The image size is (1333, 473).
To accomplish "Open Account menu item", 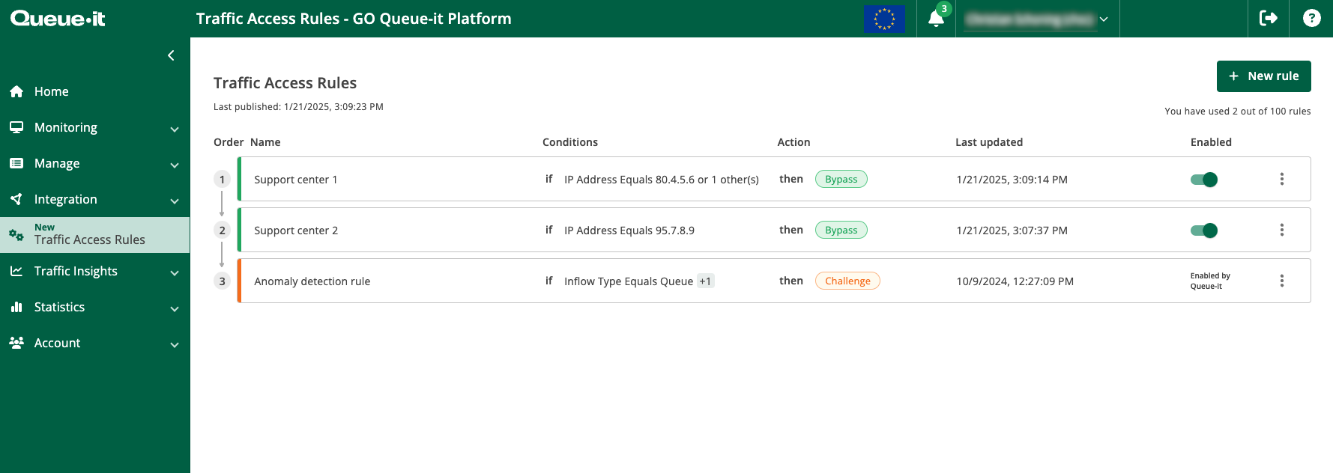I will [x=94, y=343].
